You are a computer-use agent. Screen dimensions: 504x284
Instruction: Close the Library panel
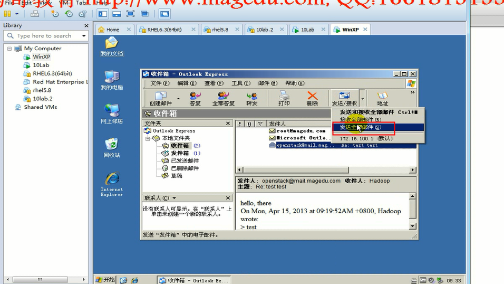coord(86,25)
